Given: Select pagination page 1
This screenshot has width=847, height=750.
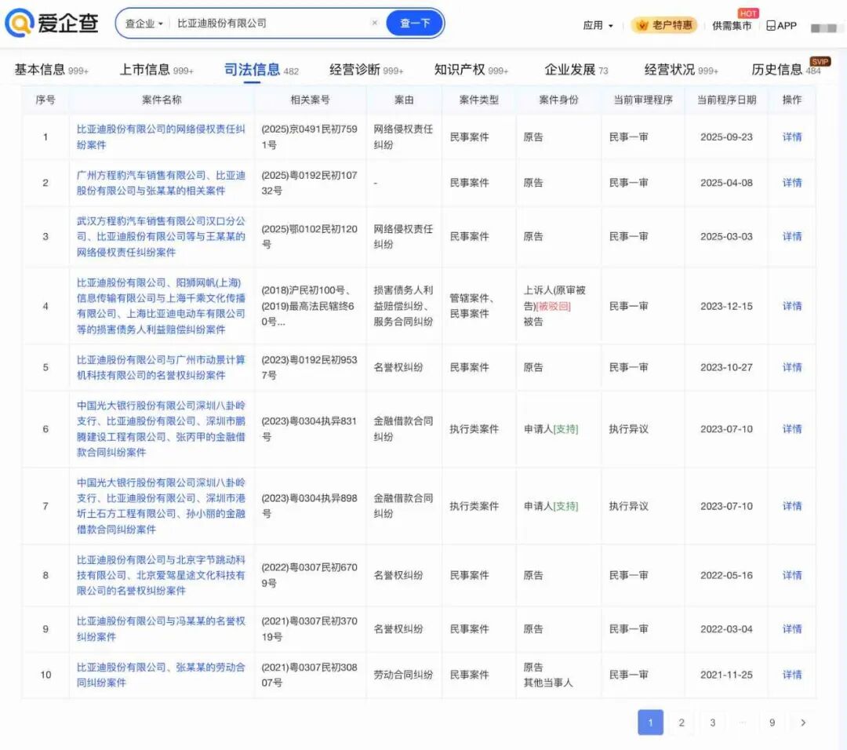Looking at the screenshot, I should tap(650, 723).
